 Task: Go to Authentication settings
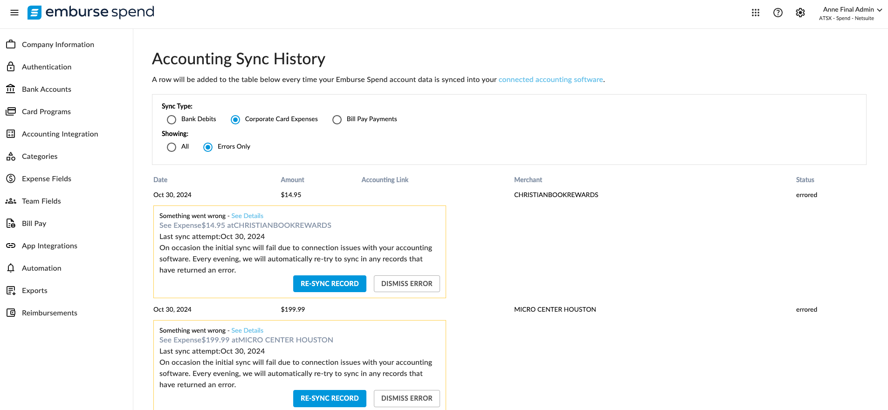[x=47, y=67]
